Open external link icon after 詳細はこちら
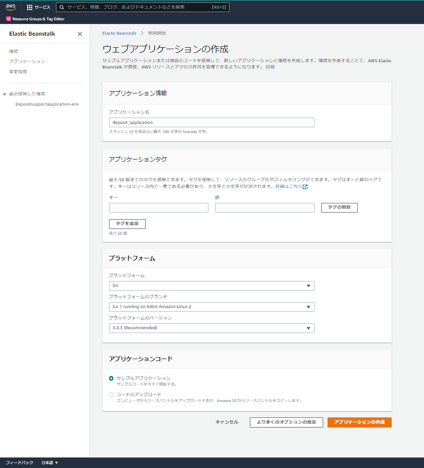Screen dimensions: 424x468 point(305,187)
